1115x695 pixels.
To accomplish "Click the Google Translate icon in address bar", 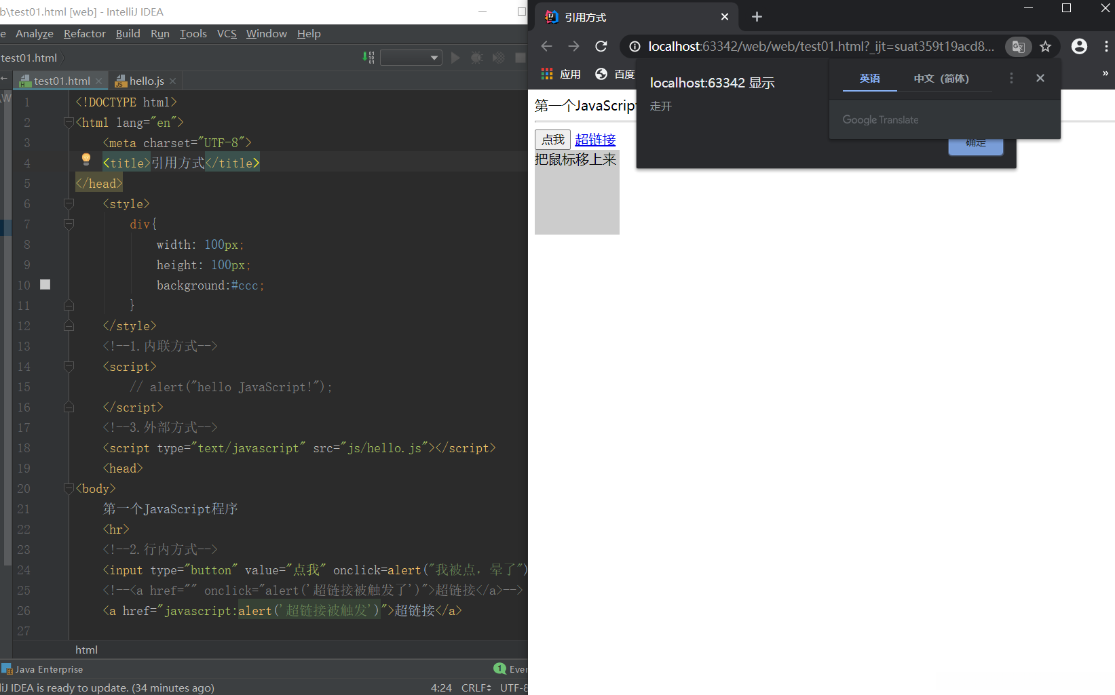I will [1018, 46].
